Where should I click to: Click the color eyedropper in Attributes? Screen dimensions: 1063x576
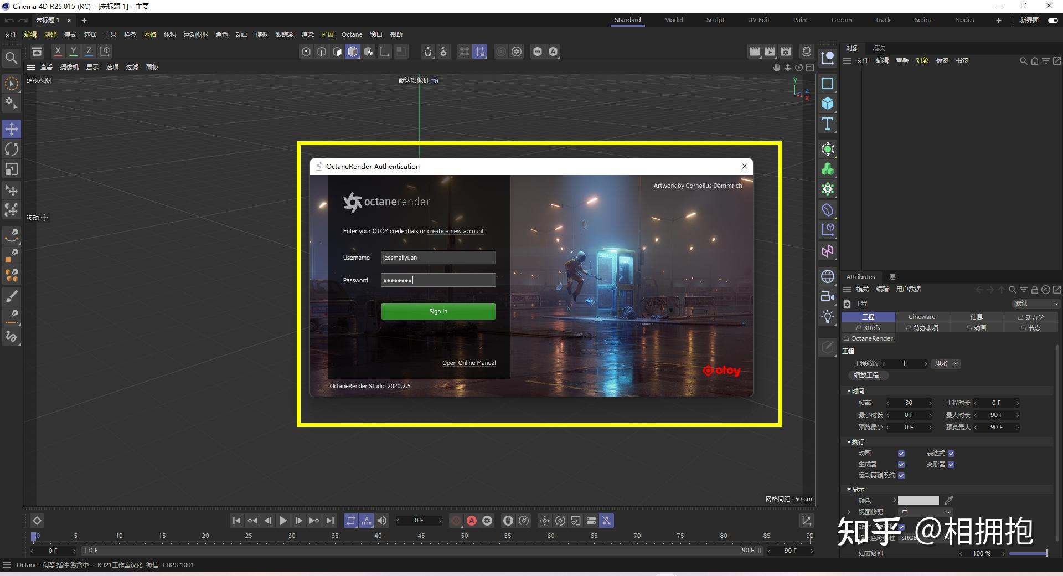pyautogui.click(x=949, y=500)
